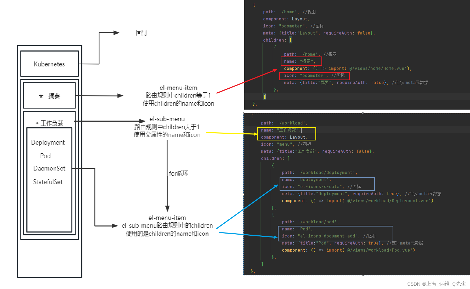Image resolution: width=470 pixels, height=289 pixels.
Task: Click the yellow highlight box around 工作负载 name
Action: 286,133
